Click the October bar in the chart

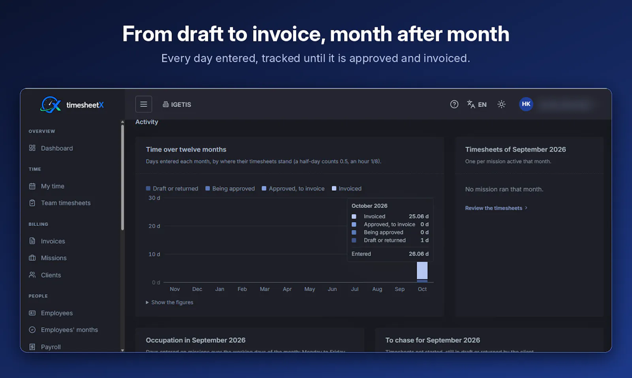click(x=422, y=271)
